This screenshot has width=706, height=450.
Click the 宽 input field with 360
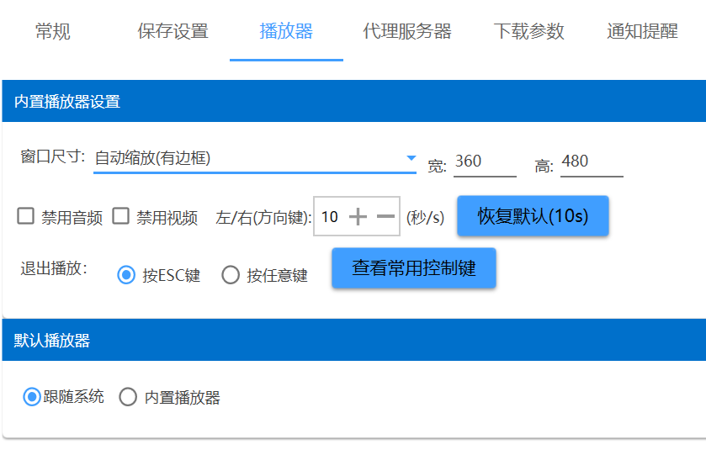pos(485,162)
